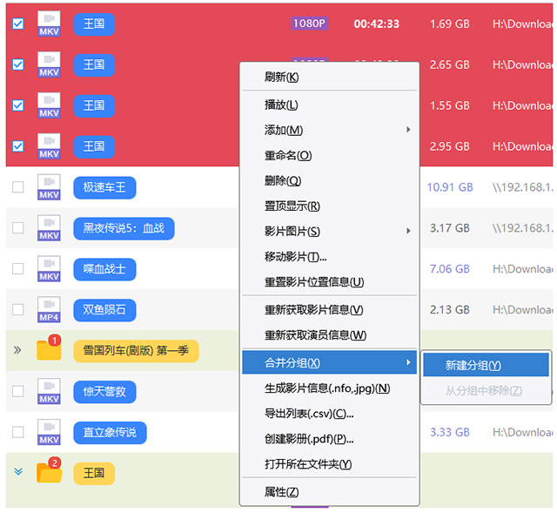Select 删除(Q) in the context menu
This screenshot has width=557, height=513.
tap(329, 181)
